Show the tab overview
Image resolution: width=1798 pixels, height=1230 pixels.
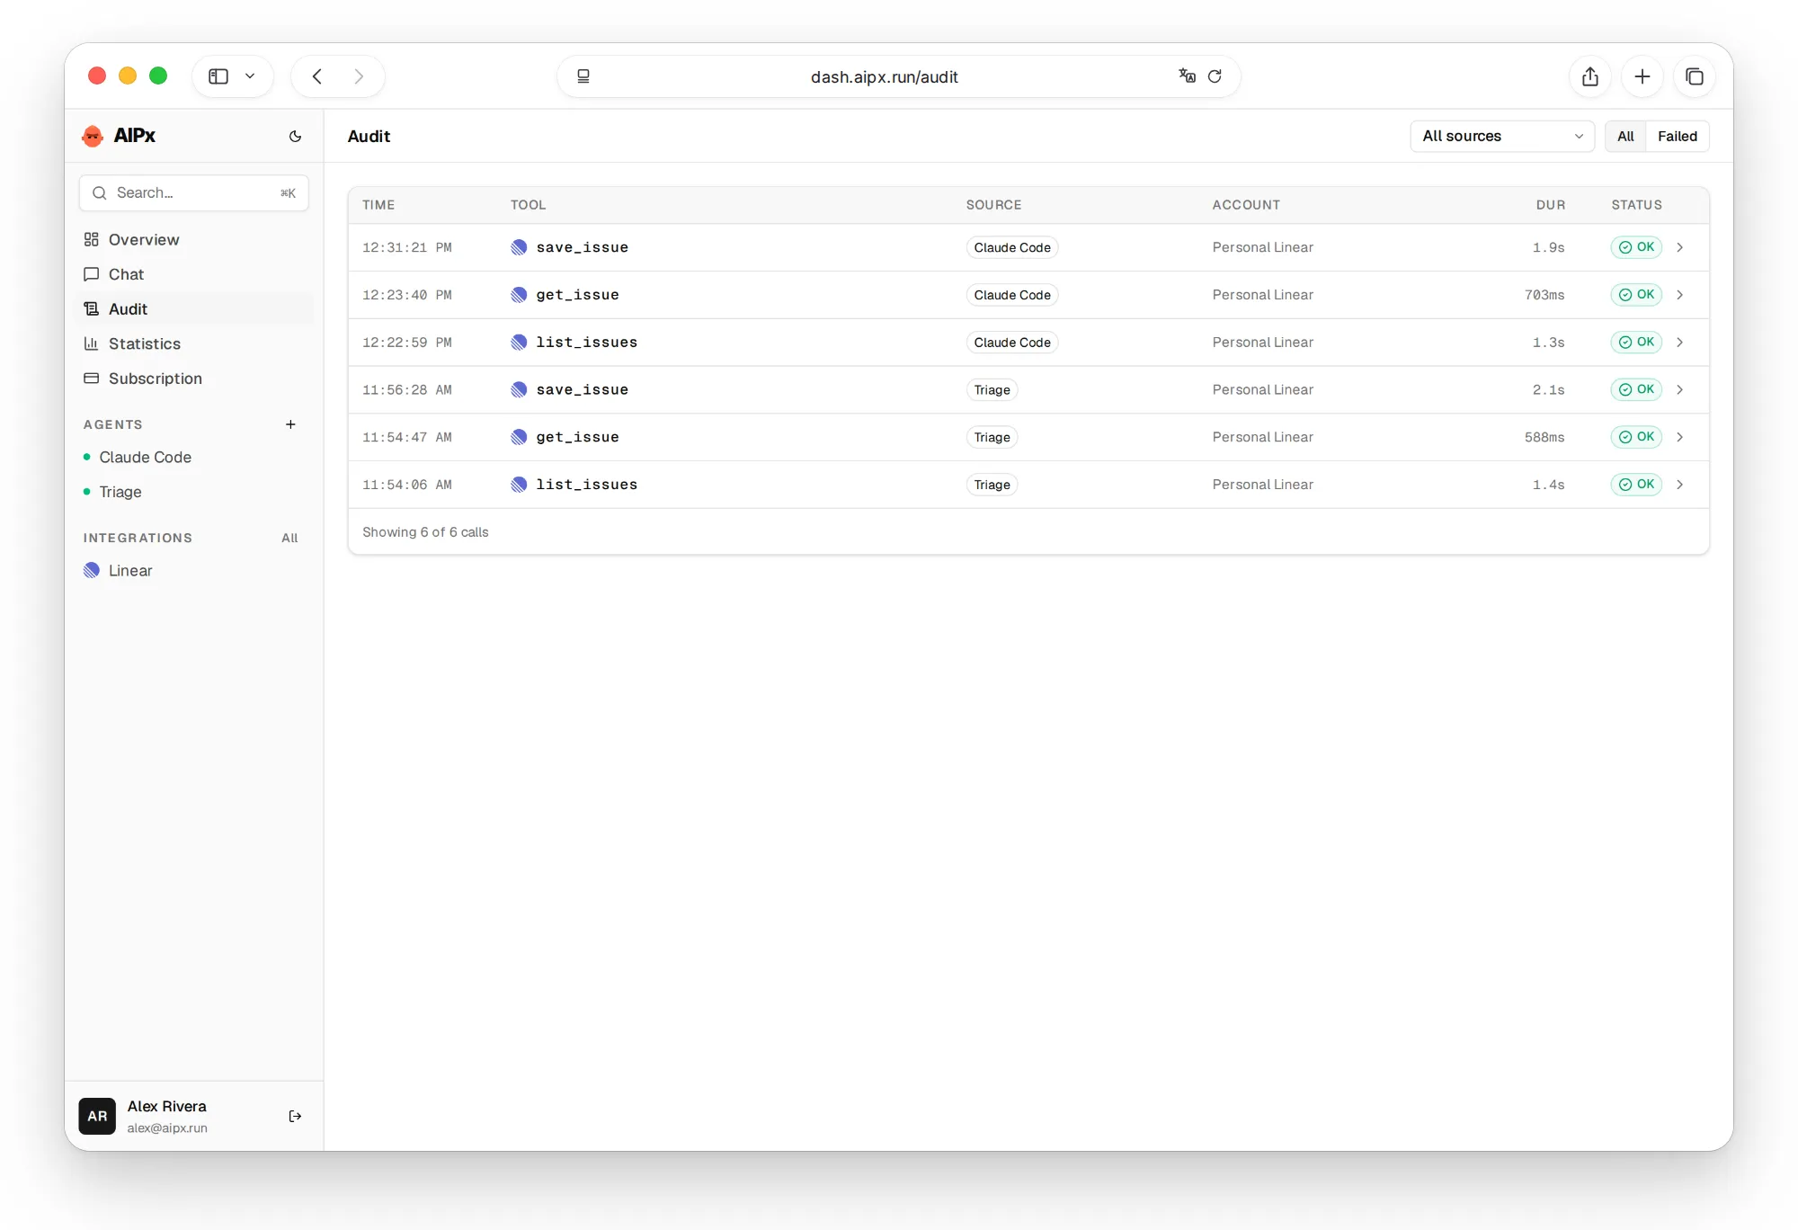tap(1695, 76)
